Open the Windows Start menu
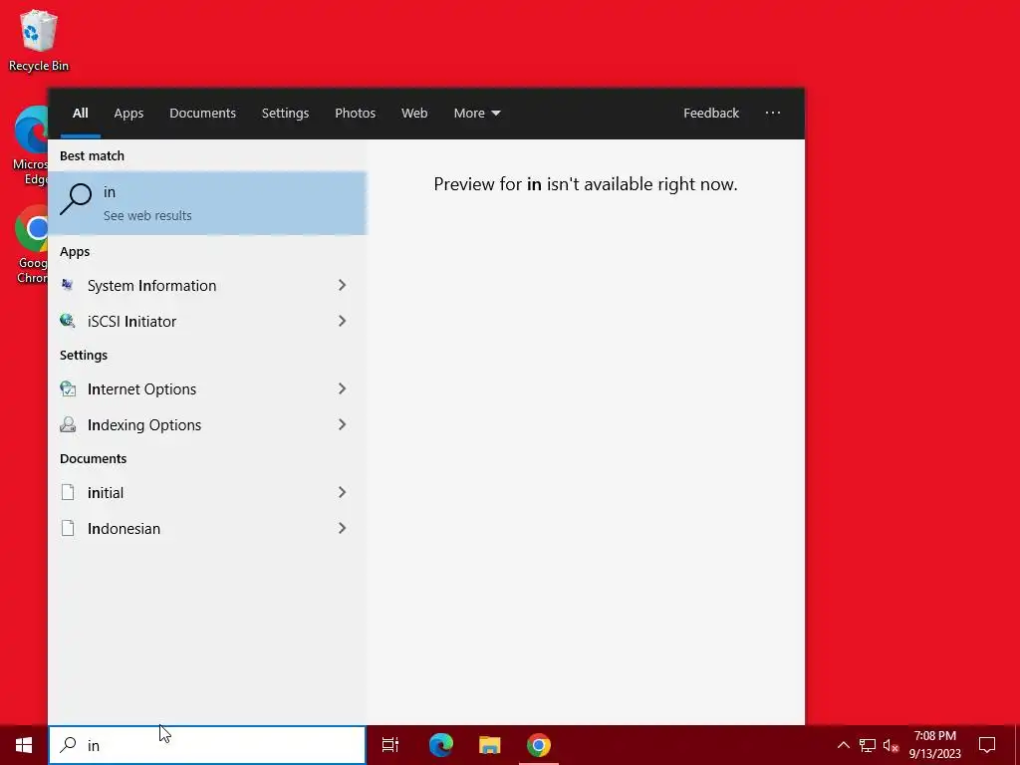This screenshot has width=1020, height=765. point(24,745)
